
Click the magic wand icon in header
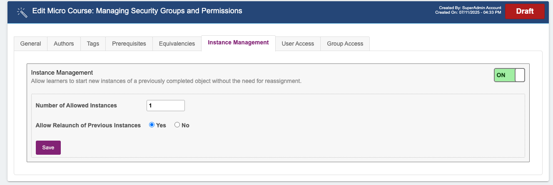point(22,12)
